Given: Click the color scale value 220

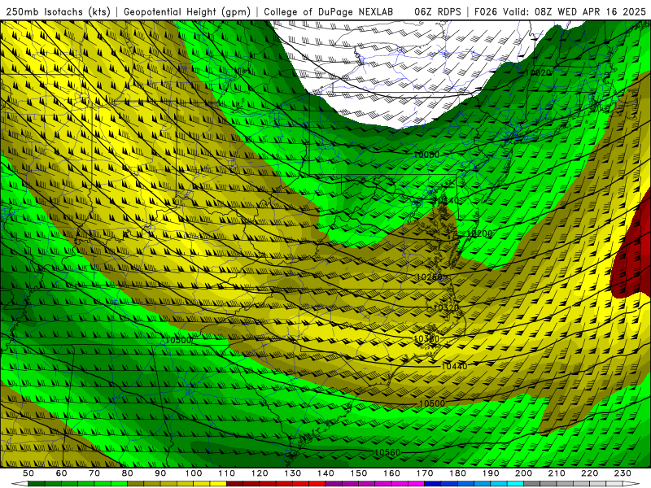Looking at the screenshot, I should [589, 473].
